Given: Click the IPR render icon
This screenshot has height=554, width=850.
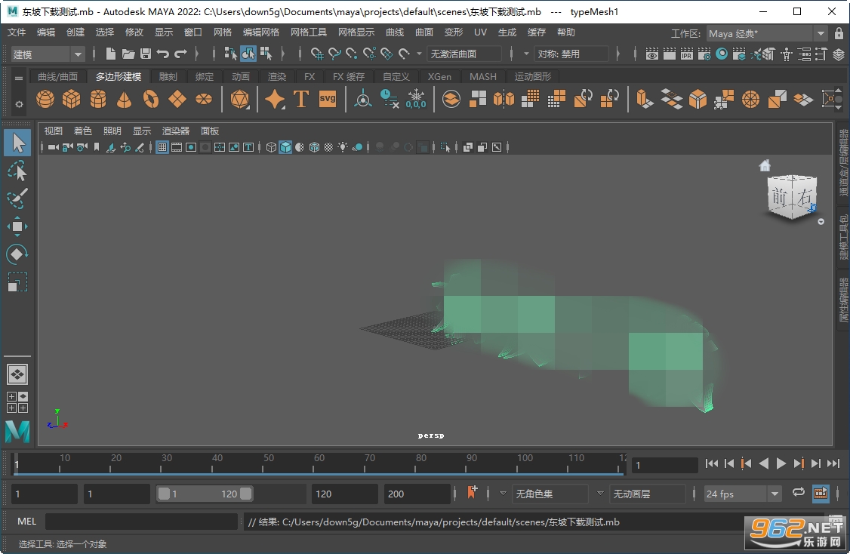Looking at the screenshot, I should (687, 54).
